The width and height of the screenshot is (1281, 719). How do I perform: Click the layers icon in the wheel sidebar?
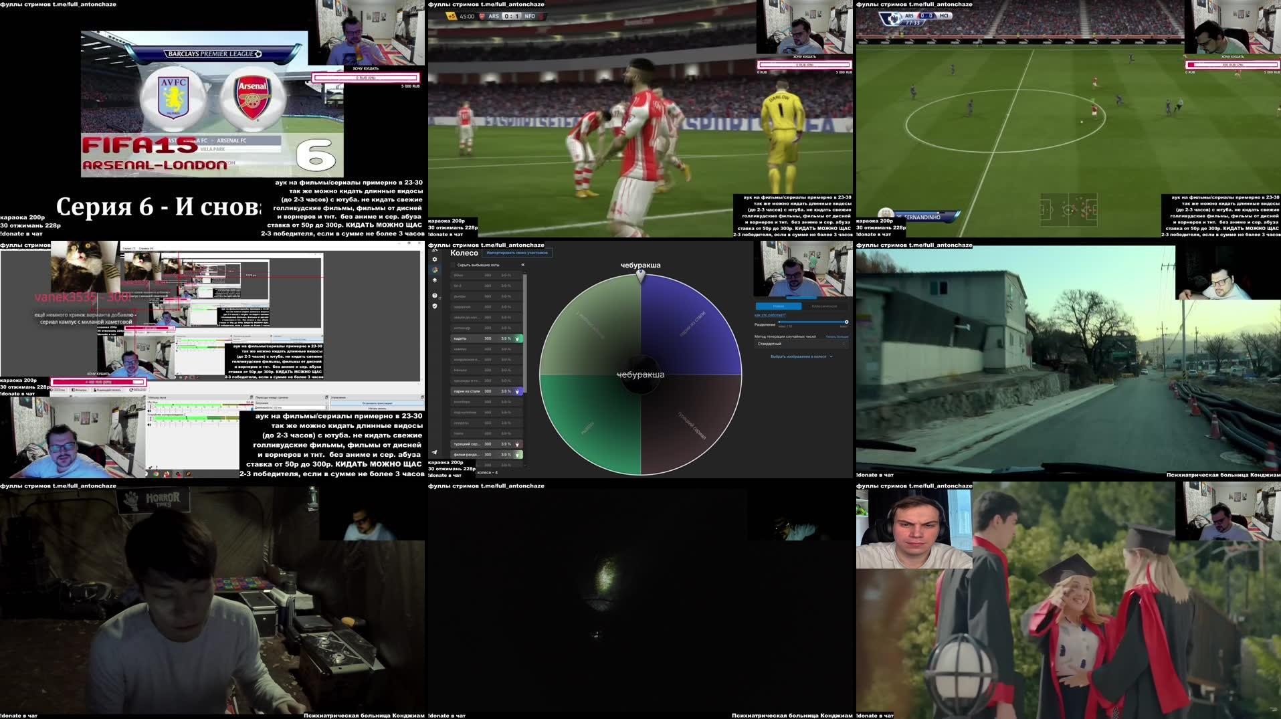435,280
